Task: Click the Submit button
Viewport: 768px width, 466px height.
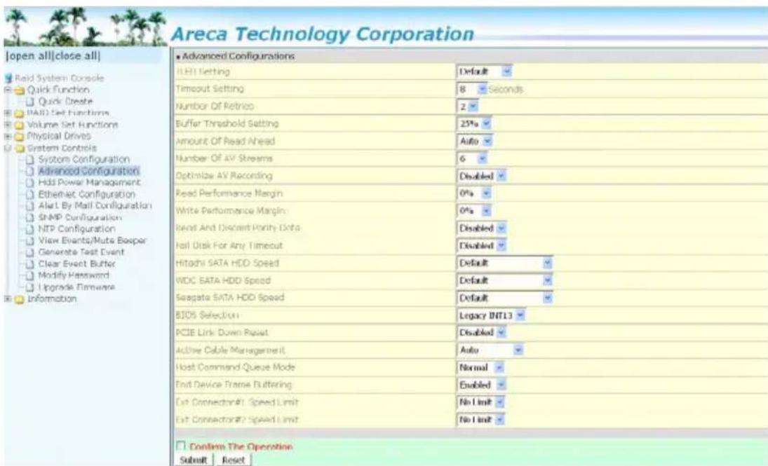Action: point(194,460)
